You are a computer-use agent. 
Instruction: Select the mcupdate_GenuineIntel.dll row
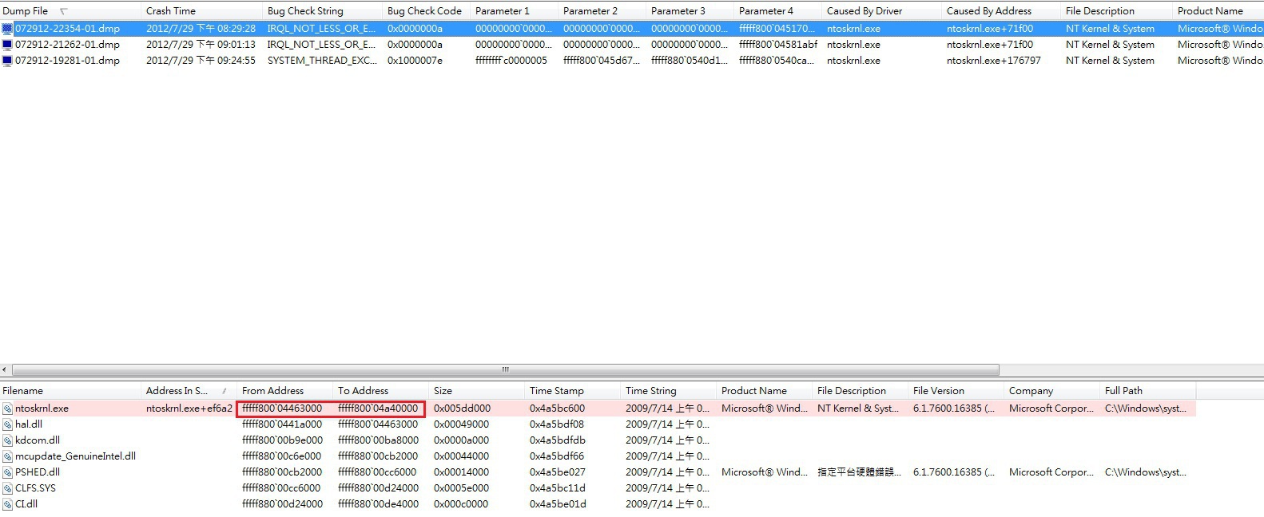[x=75, y=456]
